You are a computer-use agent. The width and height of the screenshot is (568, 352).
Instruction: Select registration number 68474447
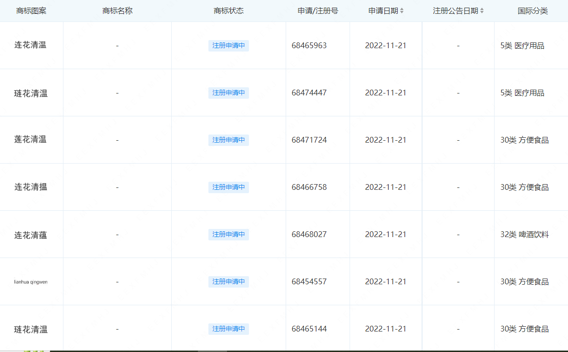pos(309,93)
